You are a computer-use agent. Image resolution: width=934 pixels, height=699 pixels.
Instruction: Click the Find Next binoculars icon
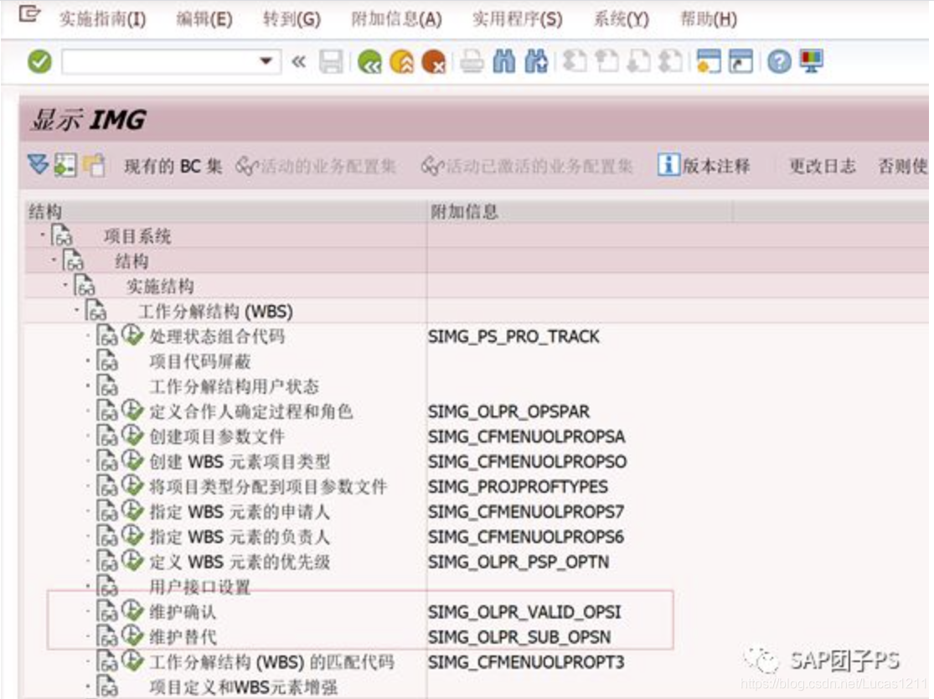coord(536,61)
